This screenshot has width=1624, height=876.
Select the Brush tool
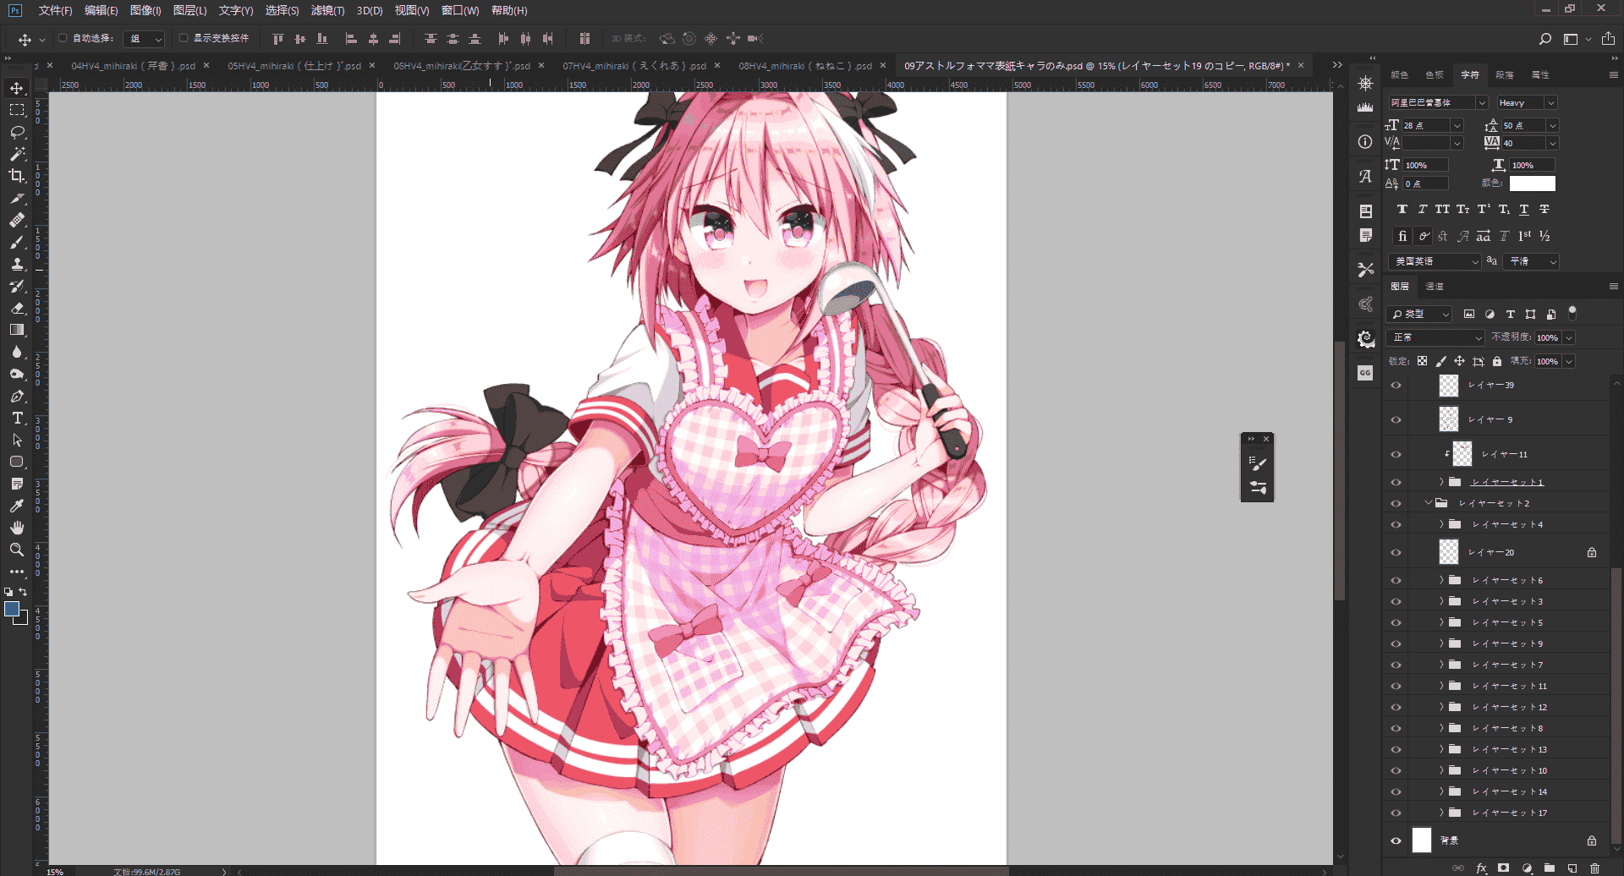[17, 242]
